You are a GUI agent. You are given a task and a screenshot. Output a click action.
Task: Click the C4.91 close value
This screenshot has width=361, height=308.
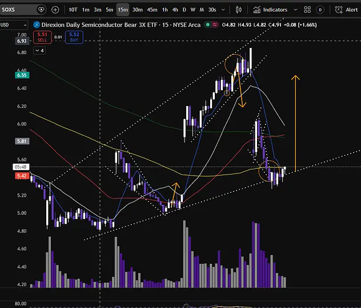pos(275,25)
